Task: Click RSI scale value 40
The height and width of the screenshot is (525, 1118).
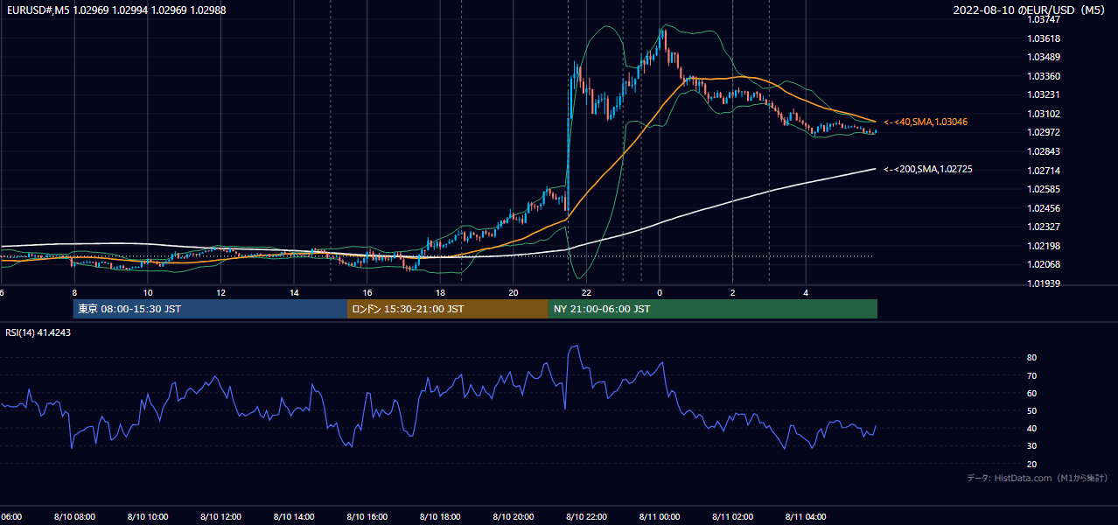Action: tap(1032, 429)
